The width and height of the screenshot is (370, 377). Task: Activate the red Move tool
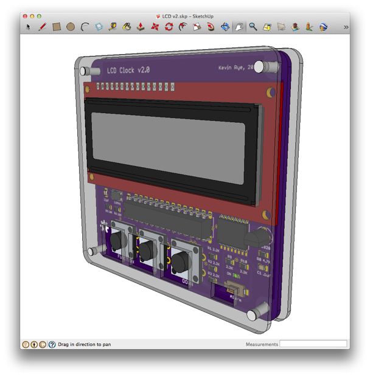(155, 27)
